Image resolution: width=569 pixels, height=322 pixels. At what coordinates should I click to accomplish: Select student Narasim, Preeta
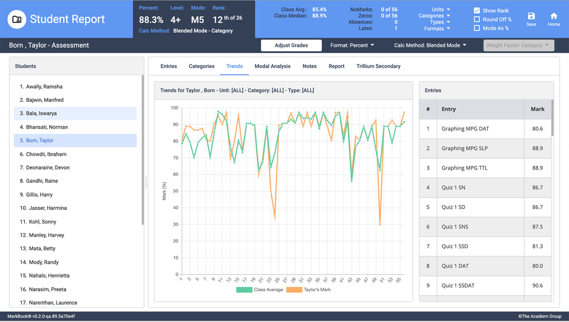point(75,289)
